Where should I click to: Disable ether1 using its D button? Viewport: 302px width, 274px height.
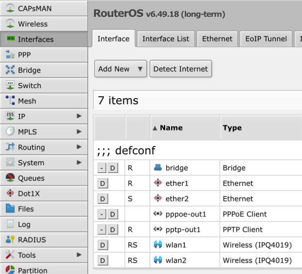point(102,183)
